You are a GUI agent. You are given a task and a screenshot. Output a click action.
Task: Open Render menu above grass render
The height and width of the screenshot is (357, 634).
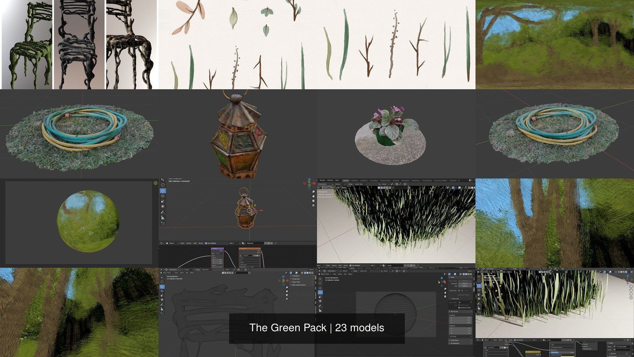[322, 180]
